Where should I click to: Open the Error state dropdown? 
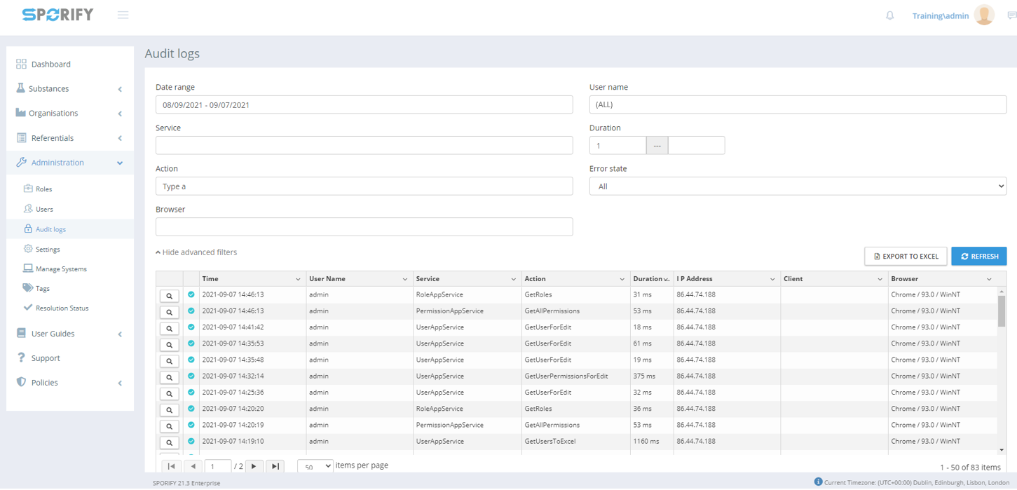797,186
